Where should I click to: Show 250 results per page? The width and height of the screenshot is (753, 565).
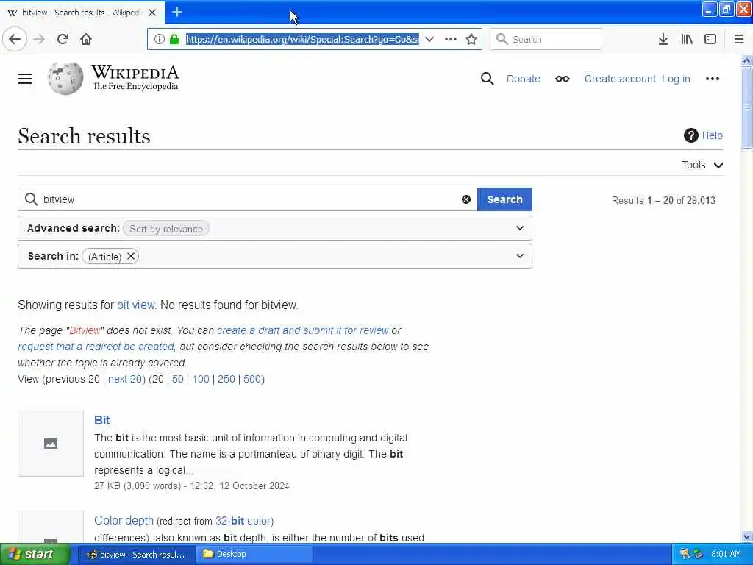click(226, 379)
